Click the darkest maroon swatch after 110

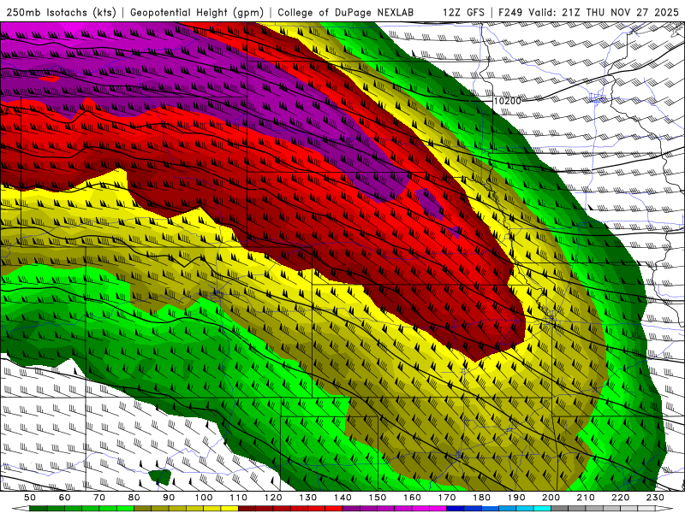(x=247, y=508)
